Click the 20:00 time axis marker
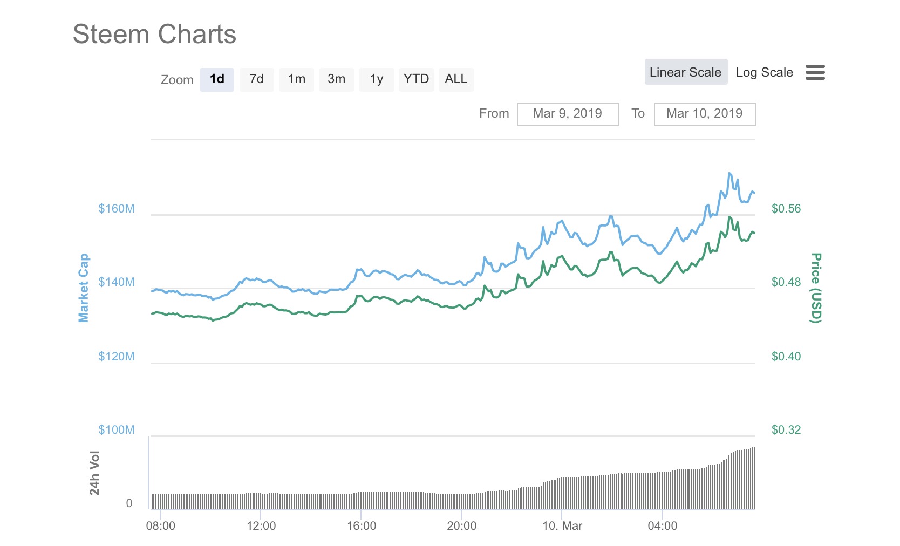Image resolution: width=900 pixels, height=546 pixels. pos(461,526)
